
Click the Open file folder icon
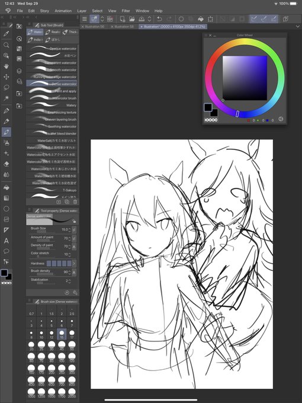click(131, 19)
